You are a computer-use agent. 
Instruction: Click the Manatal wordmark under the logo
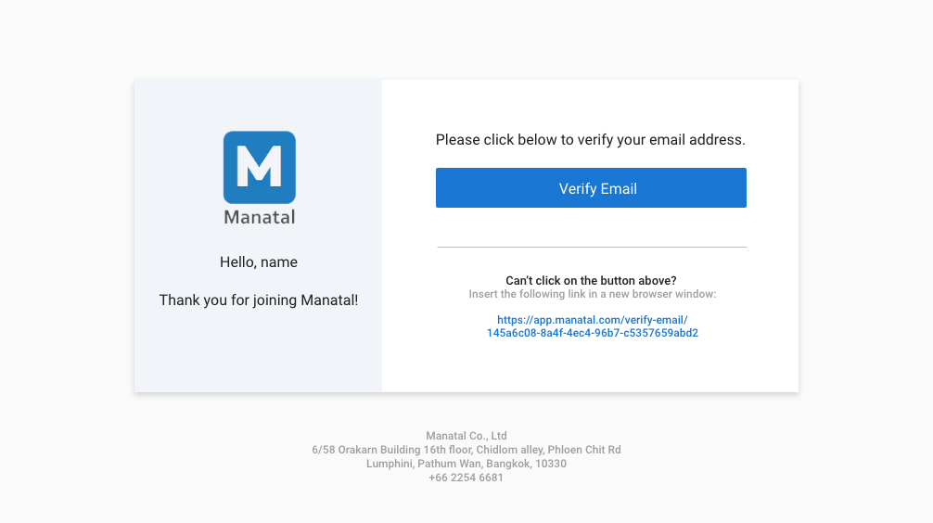coord(260,217)
